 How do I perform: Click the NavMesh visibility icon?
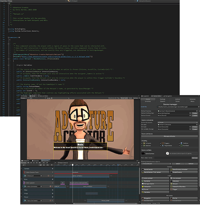pos(181,146)
